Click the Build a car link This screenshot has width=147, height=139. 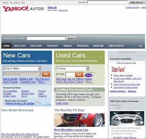pyautogui.click(x=26, y=79)
